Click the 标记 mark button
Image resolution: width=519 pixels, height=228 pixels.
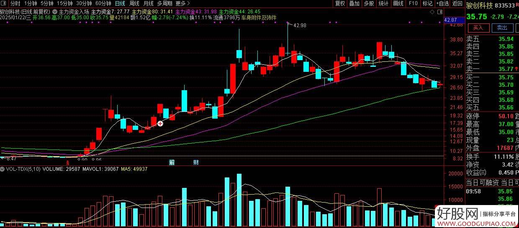tap(427, 3)
